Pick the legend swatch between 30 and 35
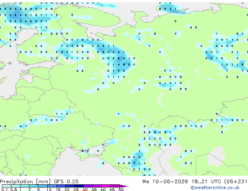The height and width of the screenshot is (191, 248). pos(88,186)
